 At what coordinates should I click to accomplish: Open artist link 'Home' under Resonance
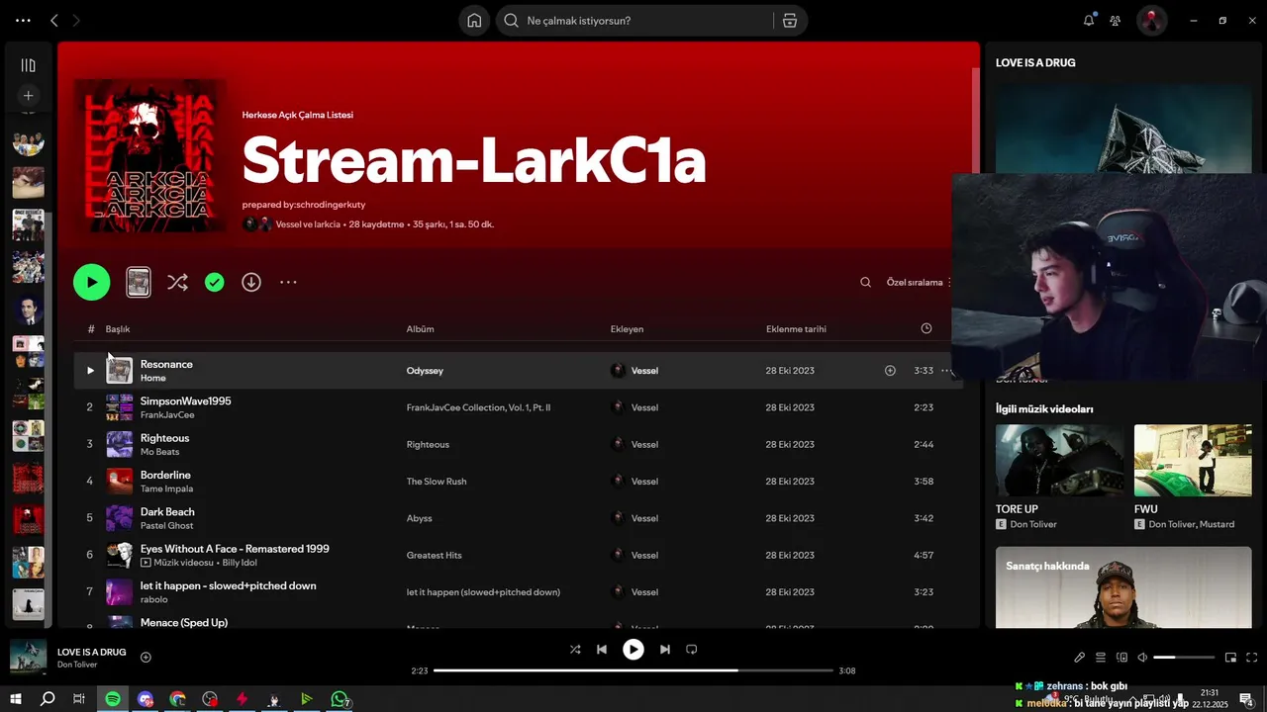153,378
